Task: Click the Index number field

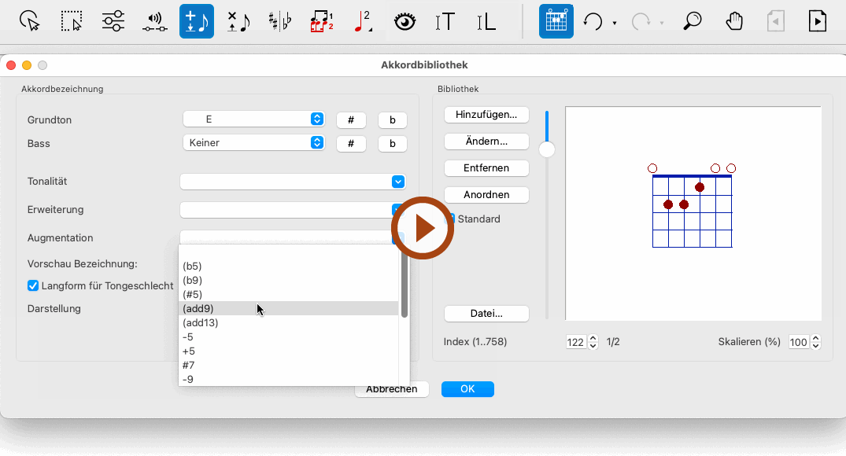Action: tap(576, 342)
